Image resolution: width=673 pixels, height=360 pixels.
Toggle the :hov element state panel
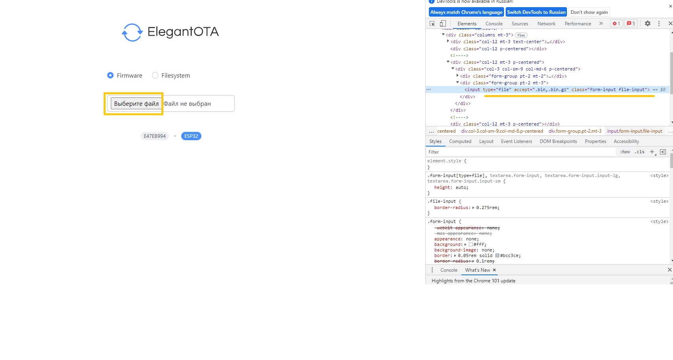[x=625, y=152]
